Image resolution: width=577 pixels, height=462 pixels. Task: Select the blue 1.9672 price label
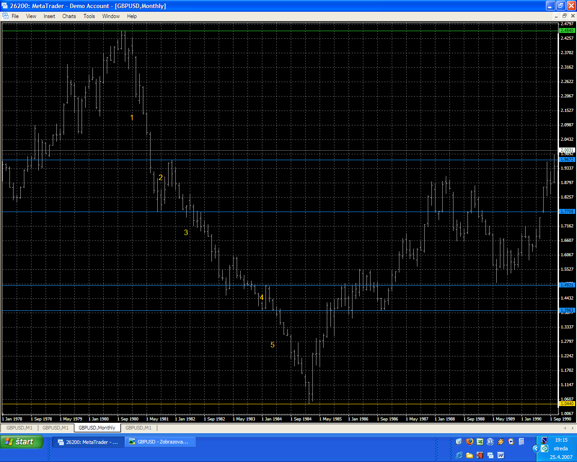[x=567, y=160]
